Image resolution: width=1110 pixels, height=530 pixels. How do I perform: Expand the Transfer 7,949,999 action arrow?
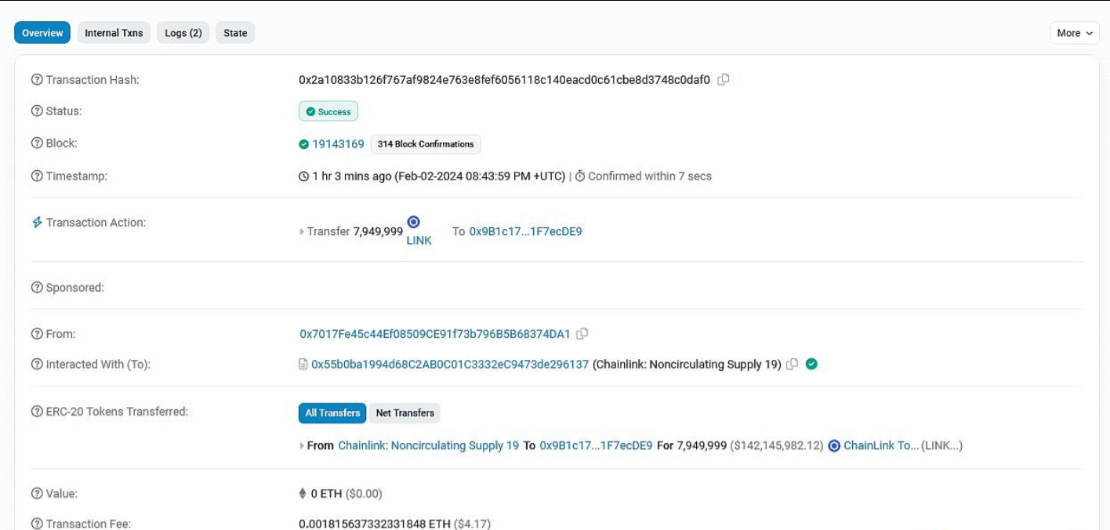coord(302,232)
